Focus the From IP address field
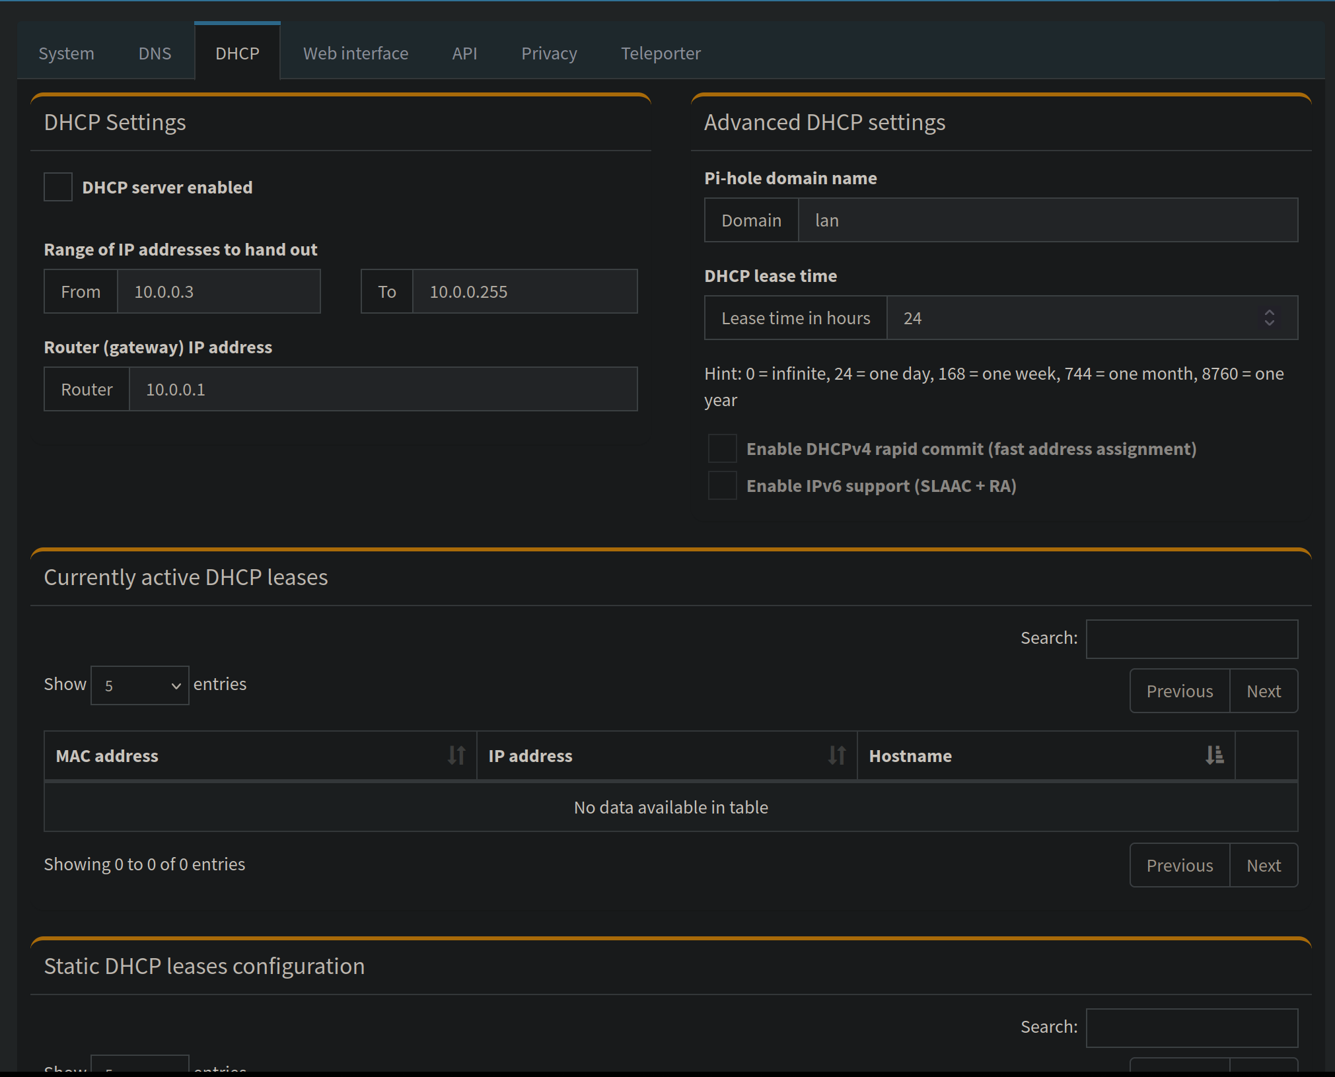Image resolution: width=1335 pixels, height=1077 pixels. click(x=218, y=291)
